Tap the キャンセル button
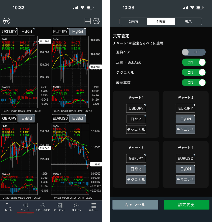 pos(135,205)
